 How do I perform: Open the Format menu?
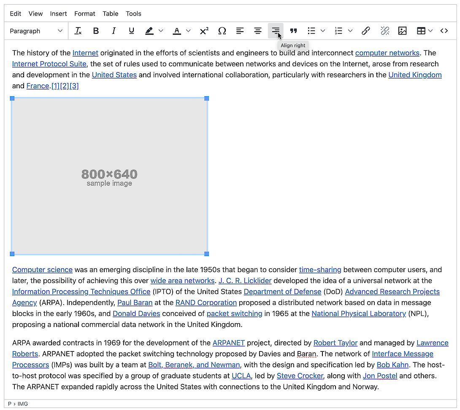[x=85, y=13]
